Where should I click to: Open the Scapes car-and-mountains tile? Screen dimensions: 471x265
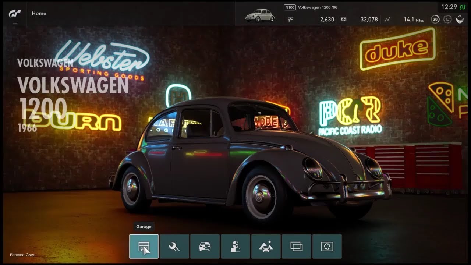click(x=266, y=246)
